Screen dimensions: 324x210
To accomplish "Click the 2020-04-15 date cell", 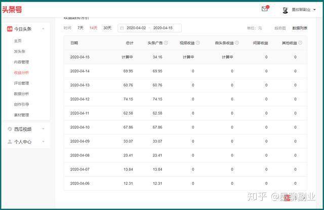I will coord(80,57).
